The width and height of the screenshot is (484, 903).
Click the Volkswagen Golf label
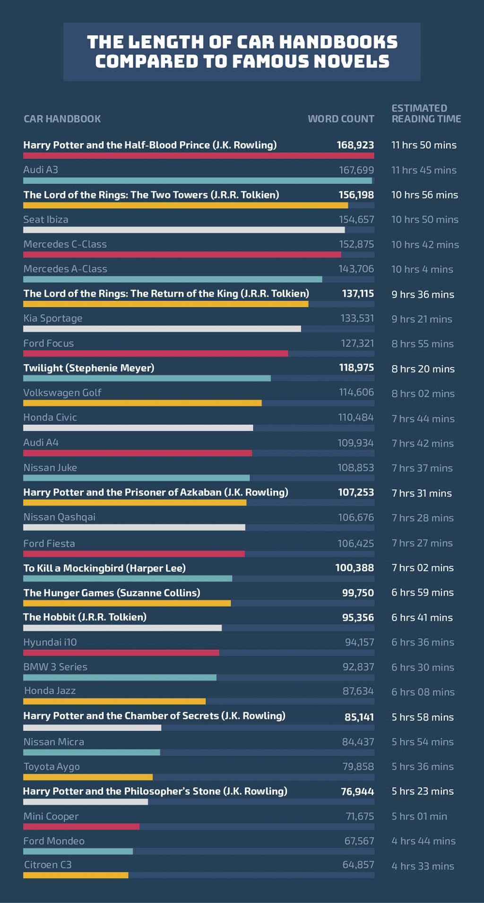click(x=62, y=392)
